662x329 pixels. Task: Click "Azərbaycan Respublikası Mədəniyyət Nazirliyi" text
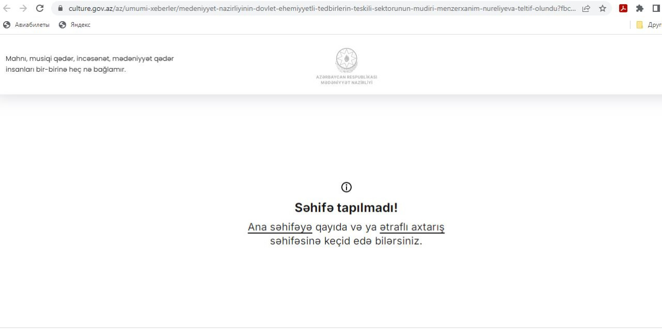pos(347,80)
